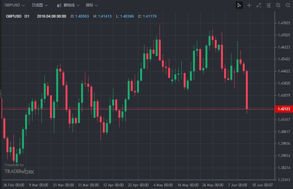This screenshot has width=293, height=189.
Task: Click the red 1.42123 current price tag
Action: 284,109
